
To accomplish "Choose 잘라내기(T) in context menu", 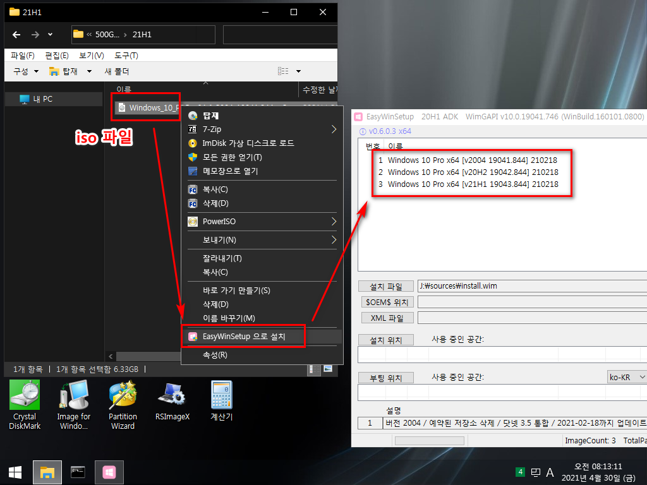I will [262, 258].
